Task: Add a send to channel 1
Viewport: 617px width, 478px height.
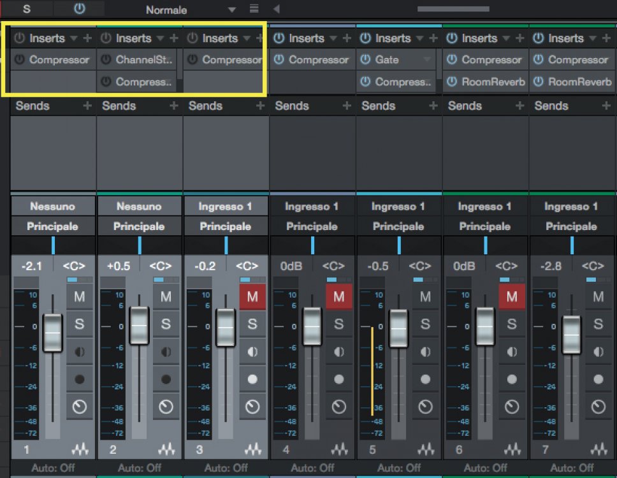Action: click(87, 105)
